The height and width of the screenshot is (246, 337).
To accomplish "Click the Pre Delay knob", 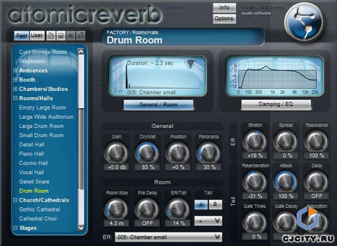I will (147, 208).
